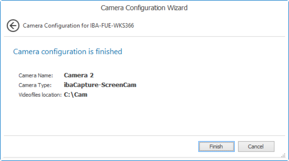Select the ibaCapture-ScreenCam type value
This screenshot has width=289, height=161.
(x=100, y=85)
